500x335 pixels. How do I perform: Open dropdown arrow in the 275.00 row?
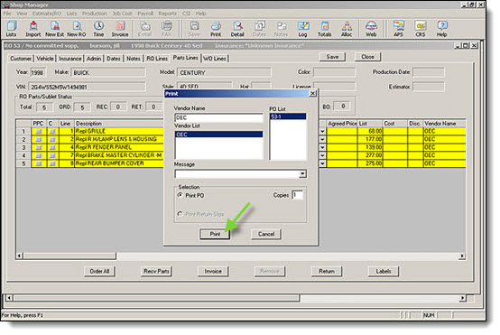click(x=322, y=163)
